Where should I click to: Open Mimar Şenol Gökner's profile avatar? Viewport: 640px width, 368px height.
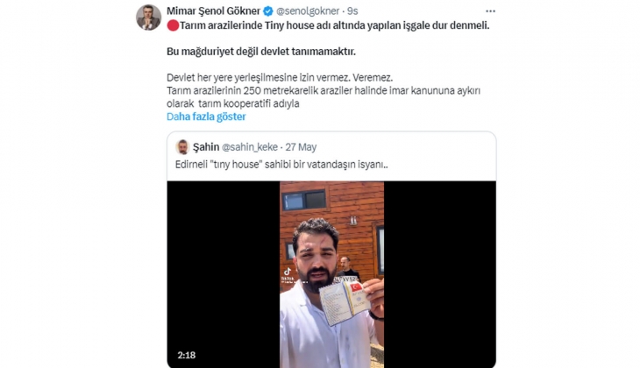tap(148, 18)
